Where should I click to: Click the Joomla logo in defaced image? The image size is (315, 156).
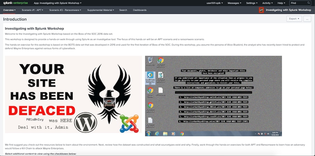click(129, 124)
